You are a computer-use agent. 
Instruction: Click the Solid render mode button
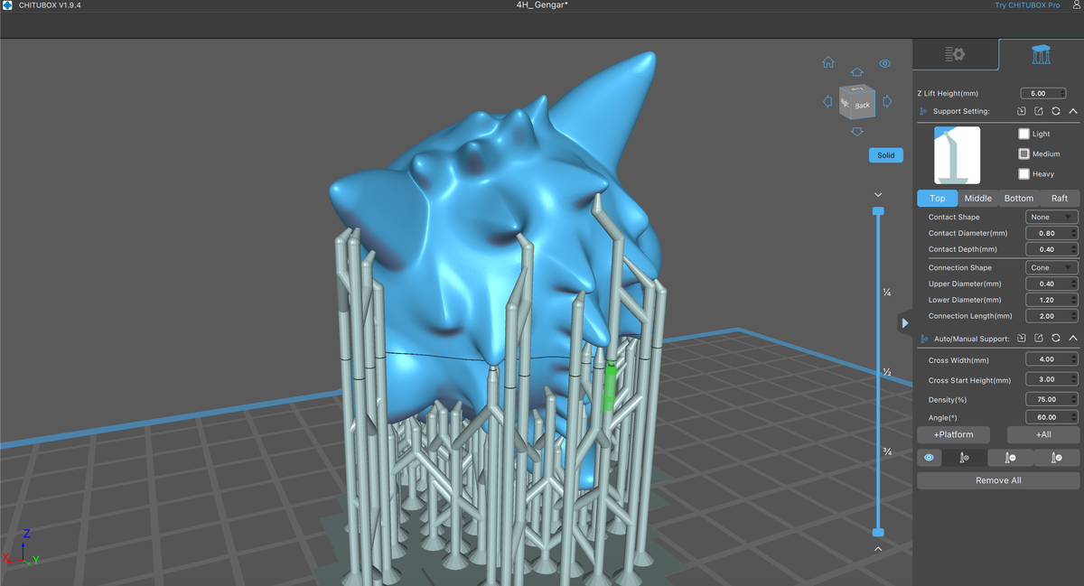(x=886, y=155)
